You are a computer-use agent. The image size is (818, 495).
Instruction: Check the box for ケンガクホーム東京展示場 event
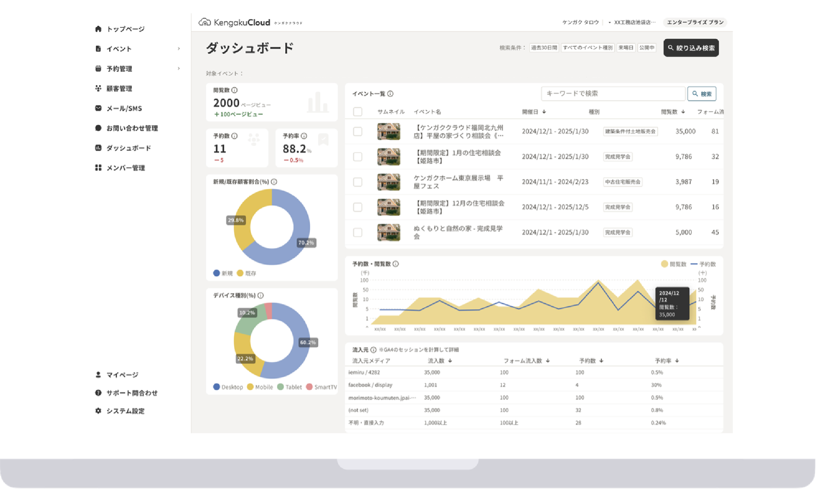[x=358, y=182]
